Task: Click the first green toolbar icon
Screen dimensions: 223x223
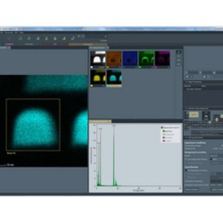Action: (x=20, y=38)
